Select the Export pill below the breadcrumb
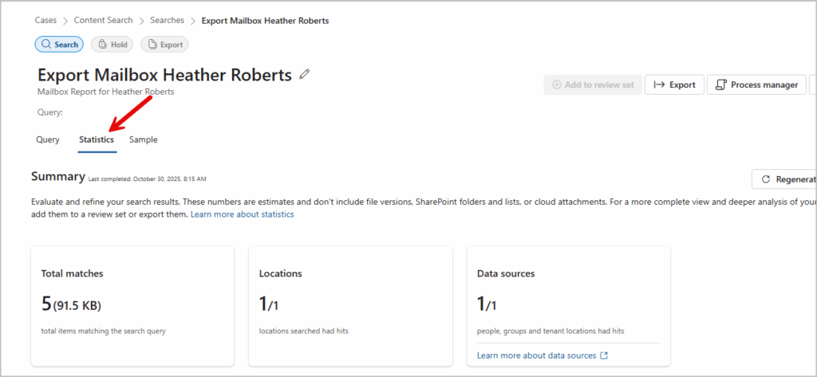817x377 pixels. coord(164,45)
